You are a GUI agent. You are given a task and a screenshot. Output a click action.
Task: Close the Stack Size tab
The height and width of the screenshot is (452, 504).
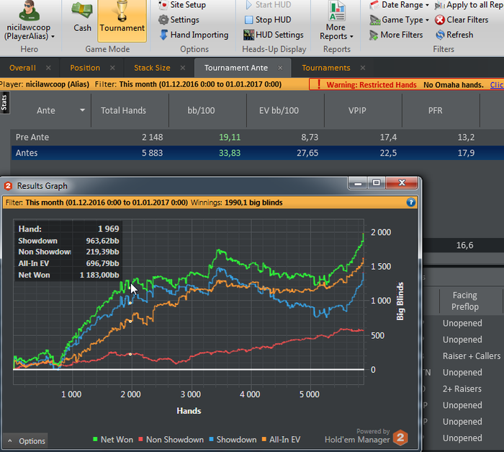click(x=183, y=68)
